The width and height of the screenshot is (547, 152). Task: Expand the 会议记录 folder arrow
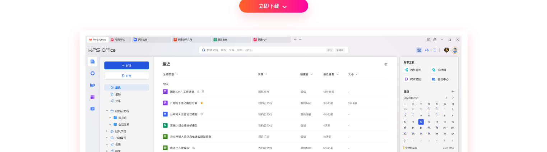pos(110,124)
